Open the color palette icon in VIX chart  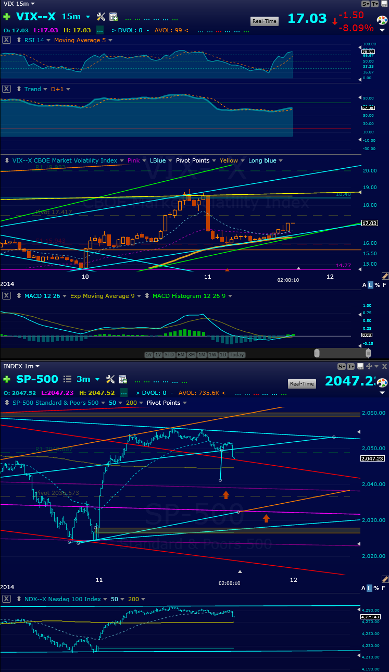pyautogui.click(x=382, y=21)
